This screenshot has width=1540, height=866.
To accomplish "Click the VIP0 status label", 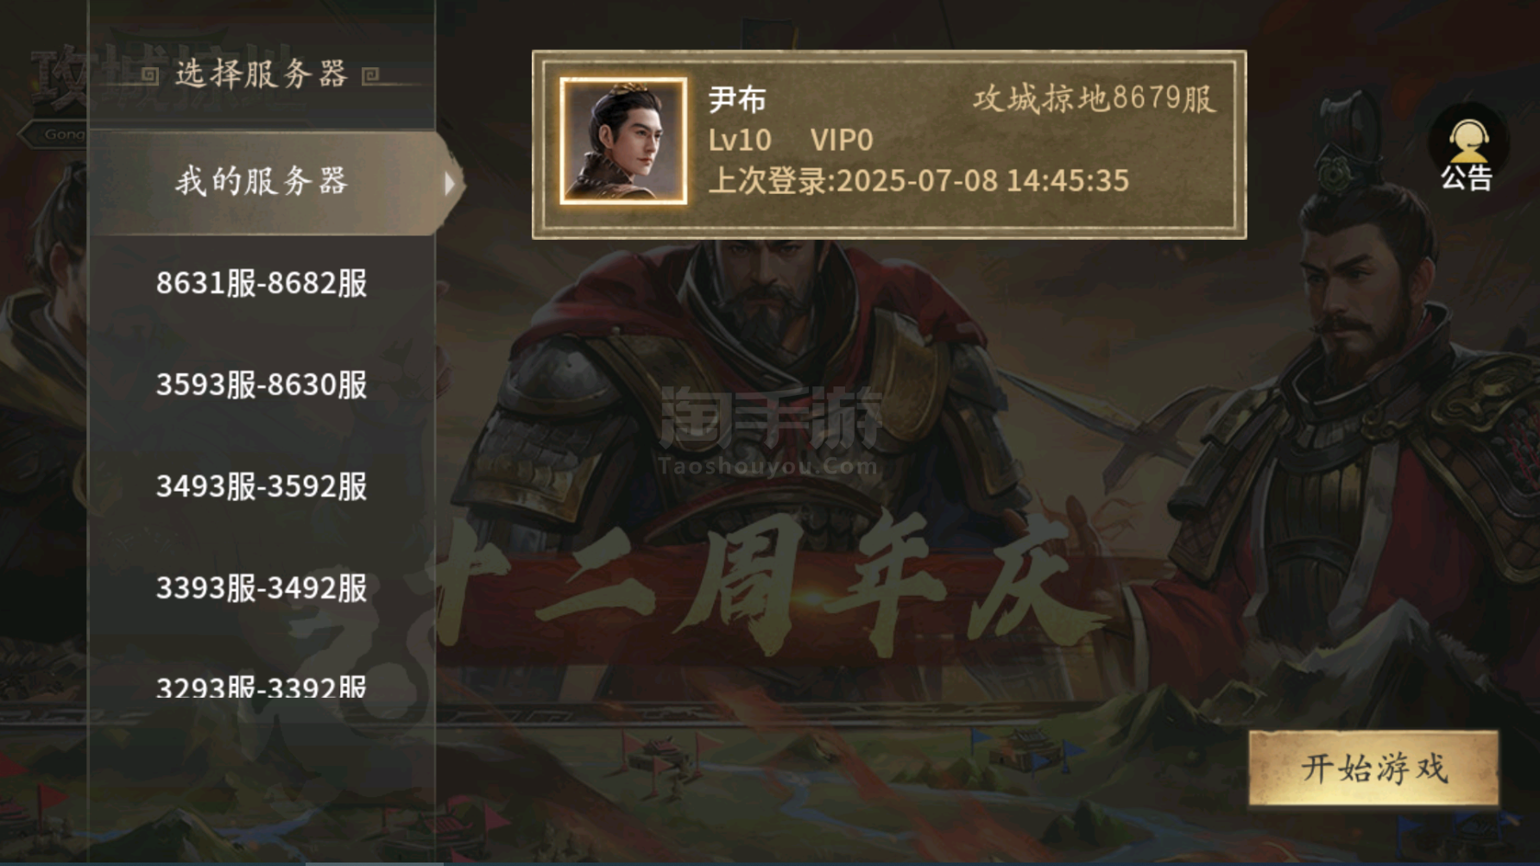I will [x=842, y=140].
